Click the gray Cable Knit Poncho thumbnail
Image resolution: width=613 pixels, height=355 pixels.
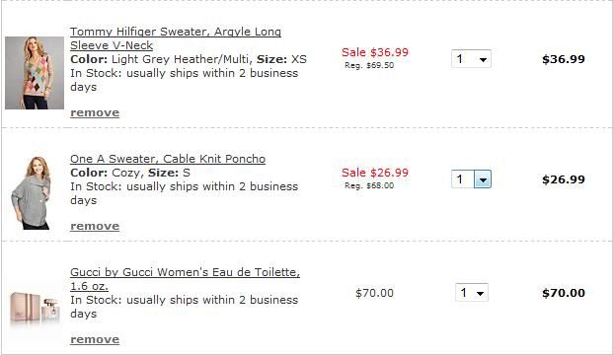click(31, 192)
